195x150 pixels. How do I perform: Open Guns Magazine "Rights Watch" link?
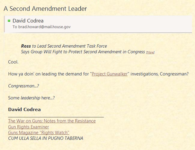pyautogui.click(x=39, y=133)
